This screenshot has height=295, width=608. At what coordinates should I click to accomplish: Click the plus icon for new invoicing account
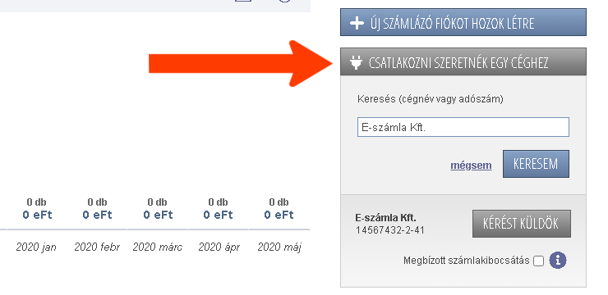coord(357,23)
